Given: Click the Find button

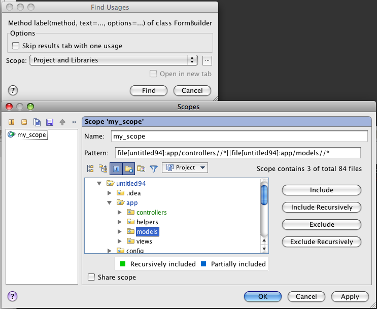Looking at the screenshot, I should pos(149,91).
